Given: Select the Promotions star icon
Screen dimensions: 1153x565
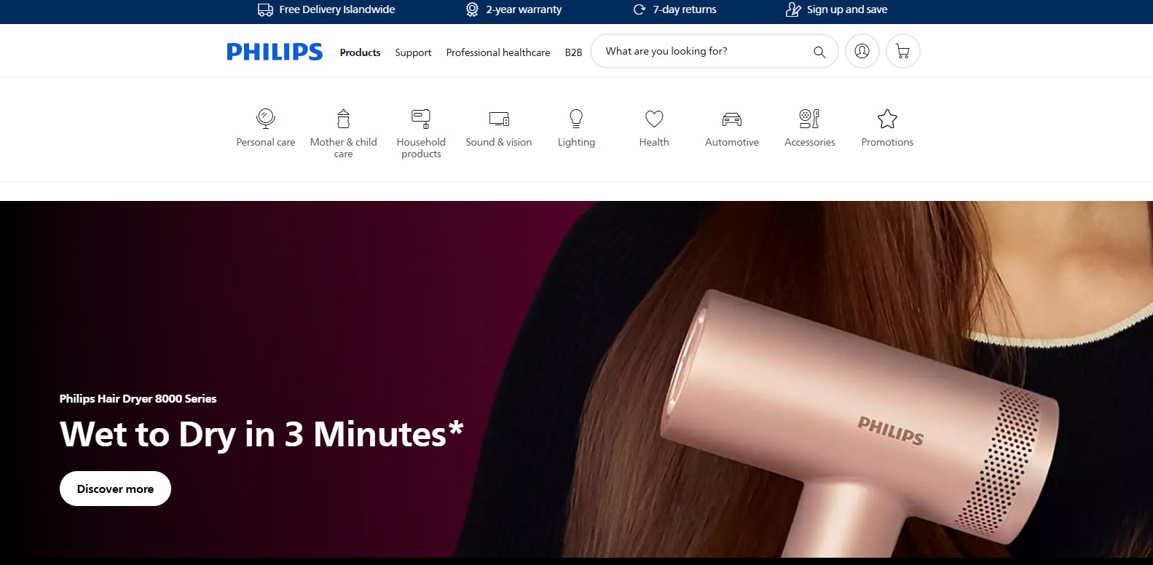Looking at the screenshot, I should point(887,119).
